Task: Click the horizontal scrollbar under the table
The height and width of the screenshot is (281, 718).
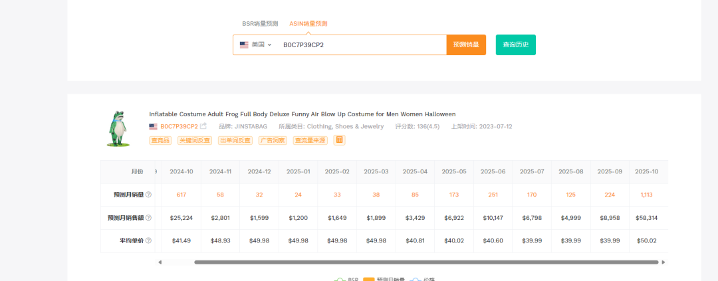Action: [425, 262]
